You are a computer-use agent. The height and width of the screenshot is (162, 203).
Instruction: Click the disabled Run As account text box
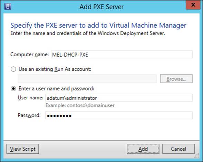pyautogui.click(x=87, y=79)
